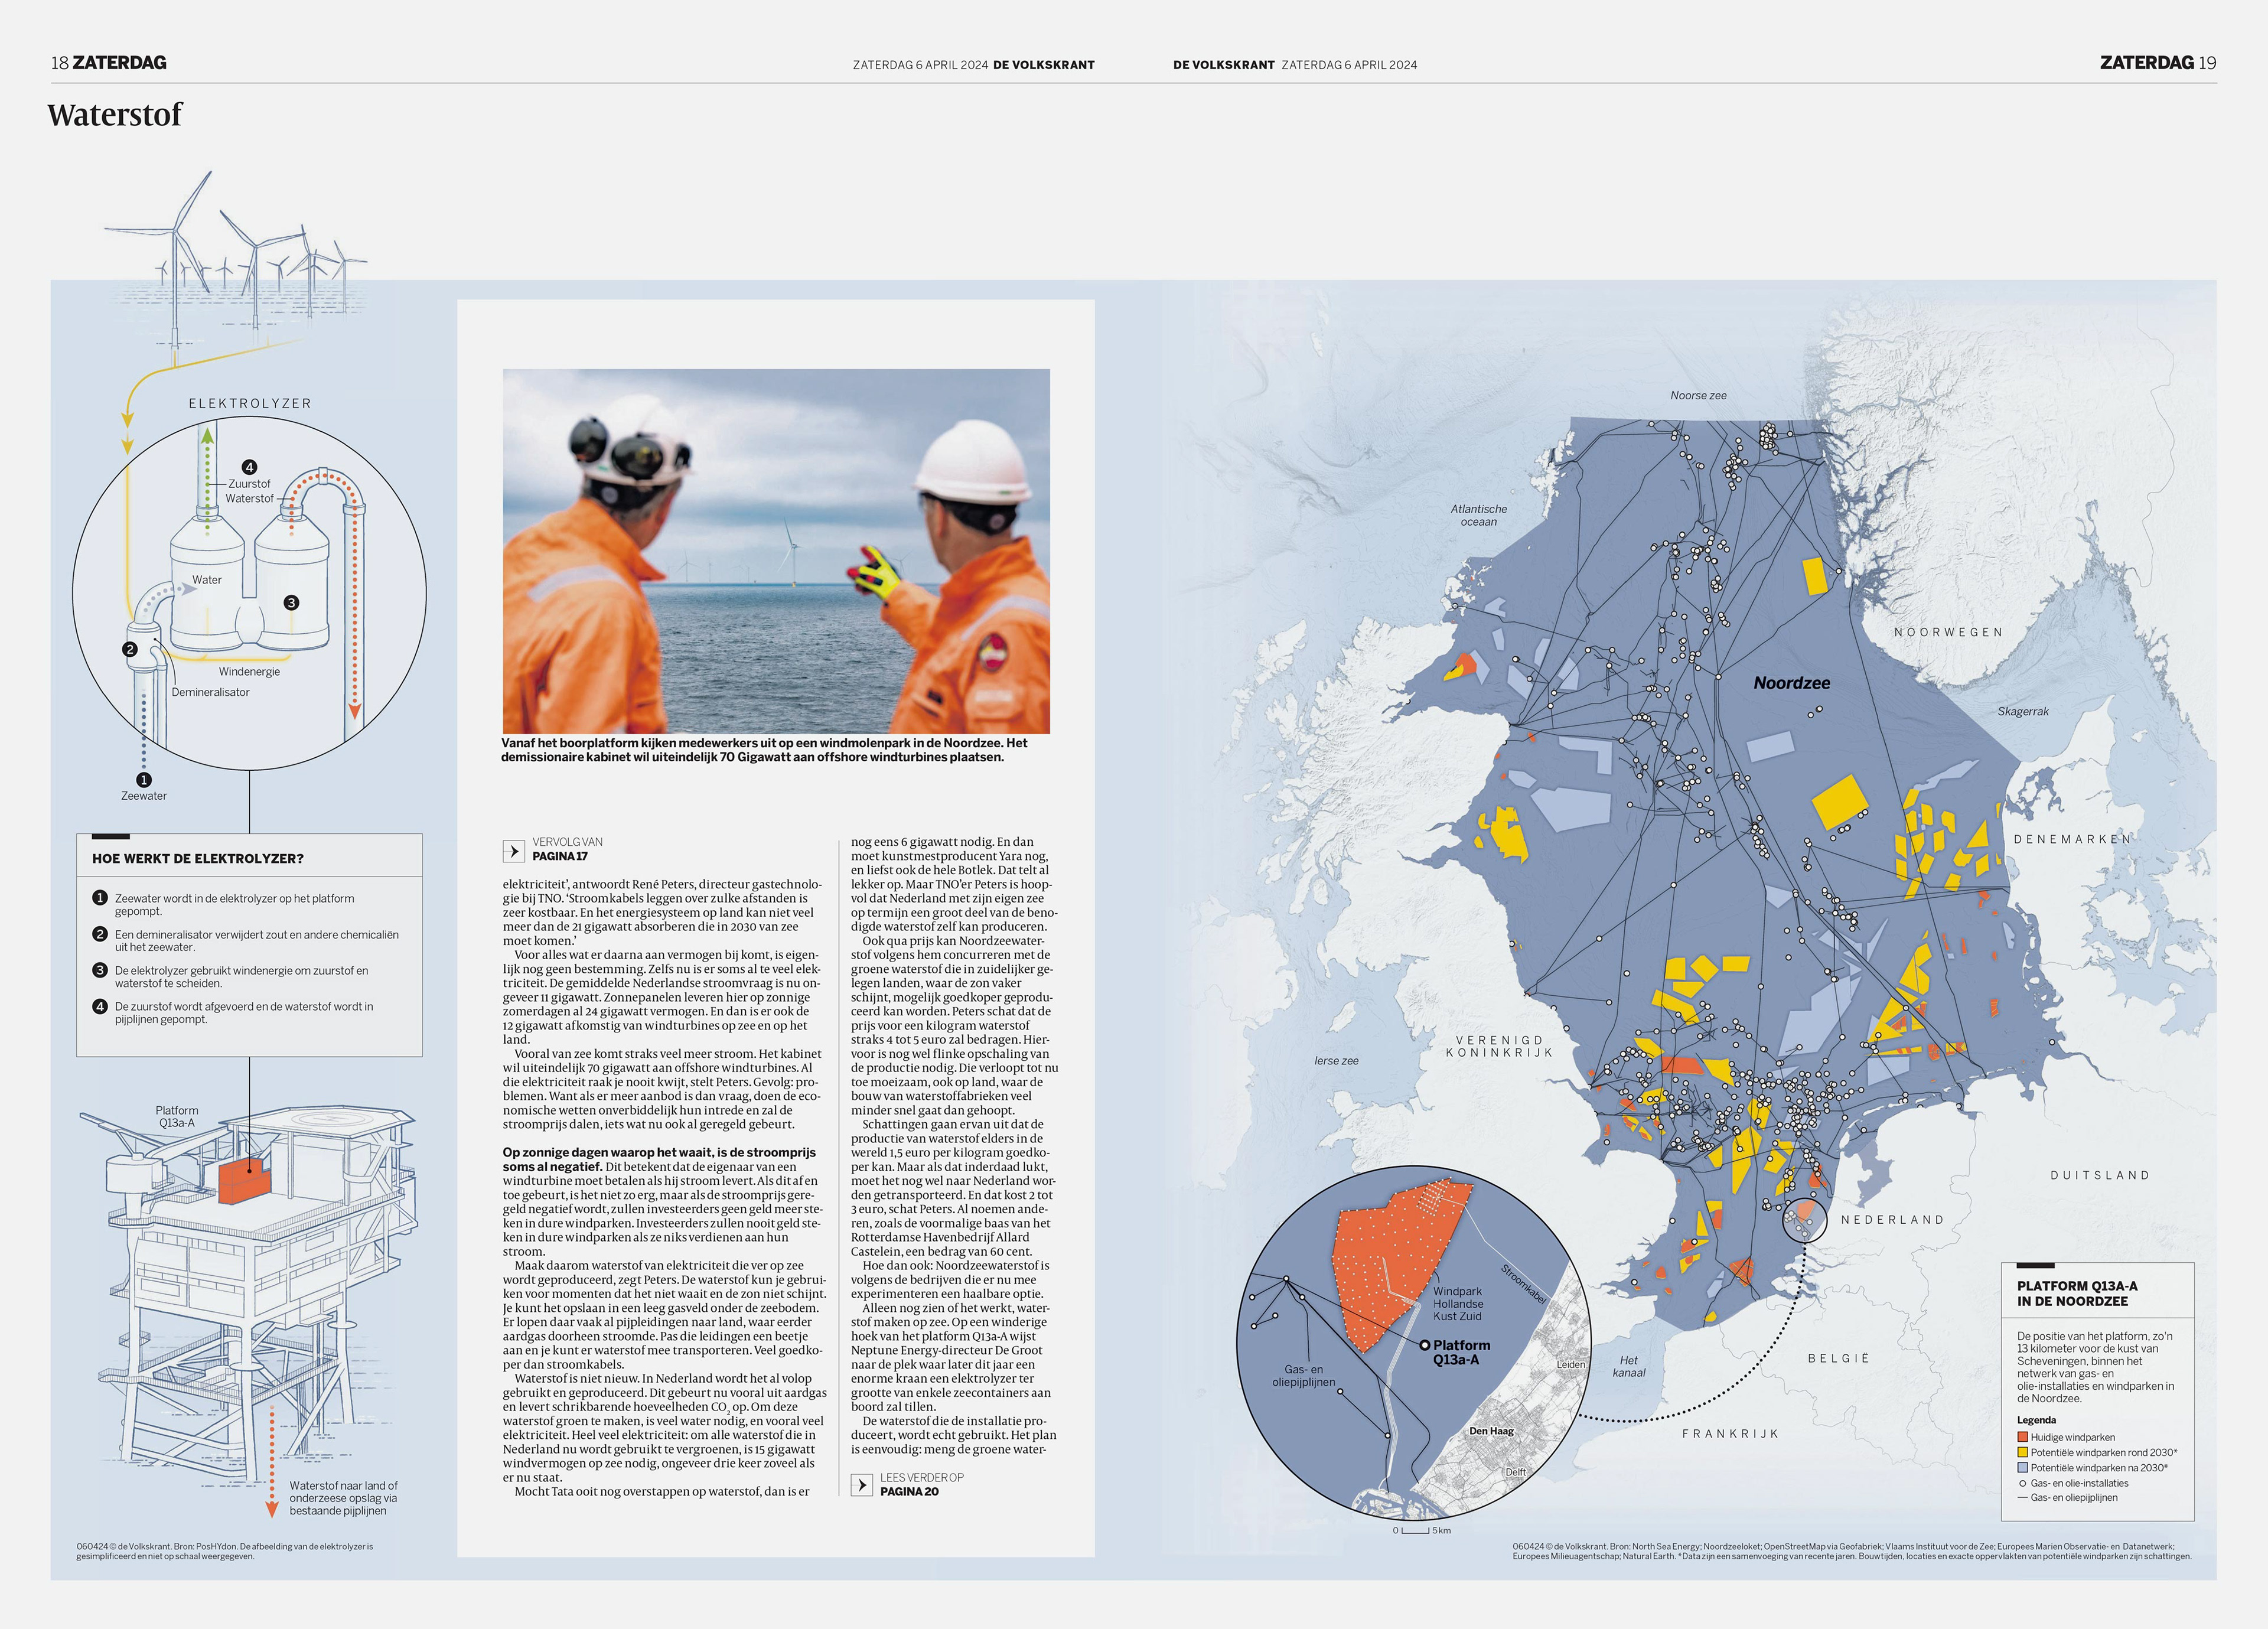
Task: Click the Gas- en olie-installaties legend circle
Action: (2022, 1483)
